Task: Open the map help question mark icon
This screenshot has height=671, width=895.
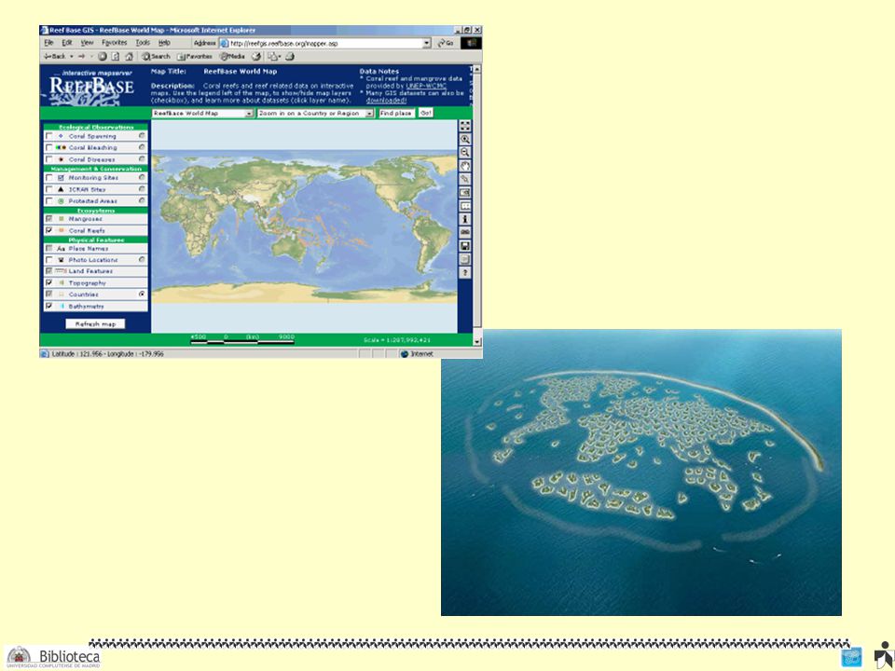Action: point(465,273)
